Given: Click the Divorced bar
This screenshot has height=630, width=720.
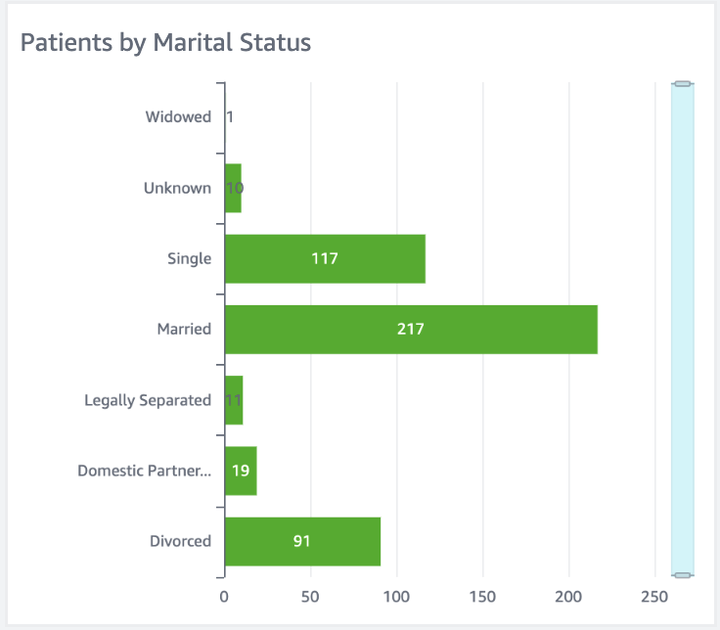Looking at the screenshot, I should coord(302,541).
